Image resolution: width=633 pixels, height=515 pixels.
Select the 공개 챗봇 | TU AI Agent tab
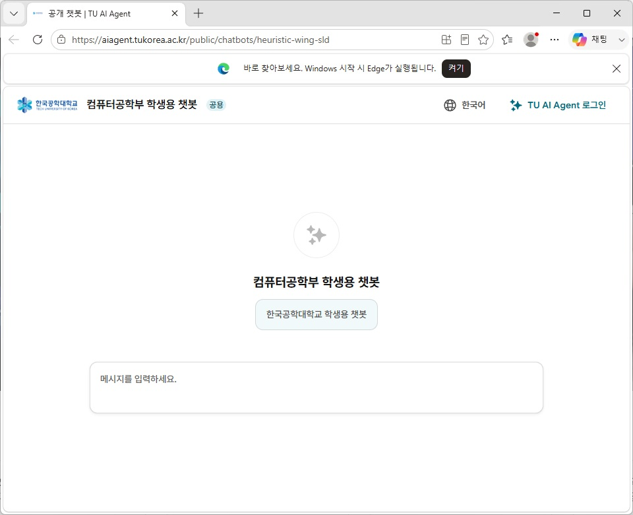coord(105,14)
